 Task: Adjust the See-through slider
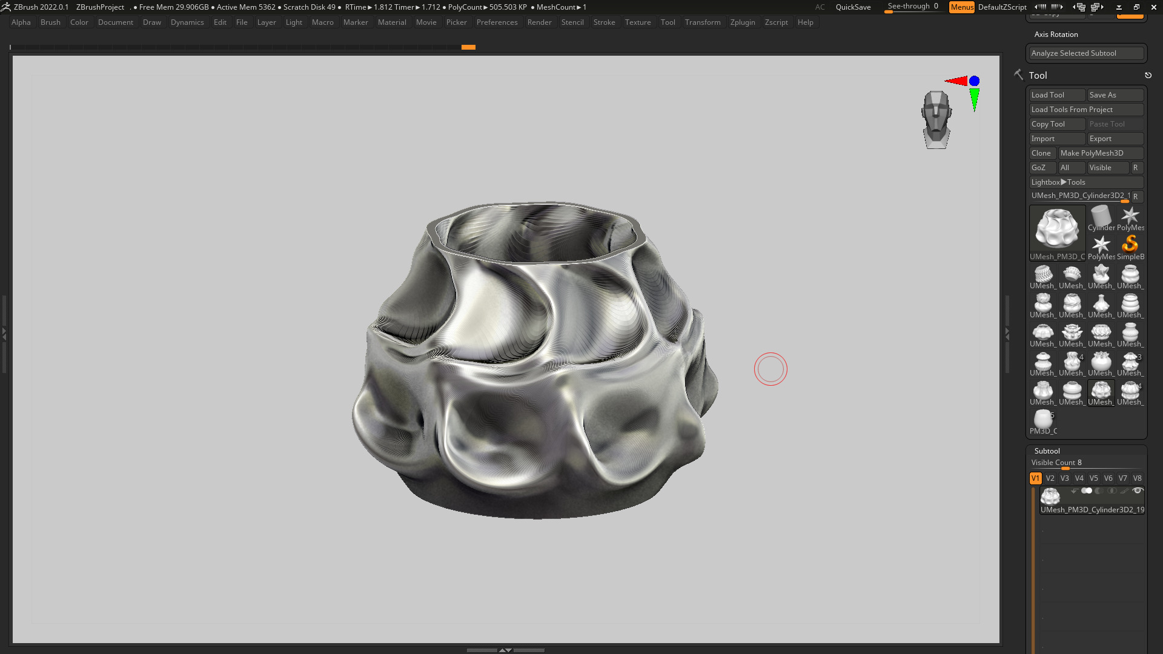[x=913, y=7]
